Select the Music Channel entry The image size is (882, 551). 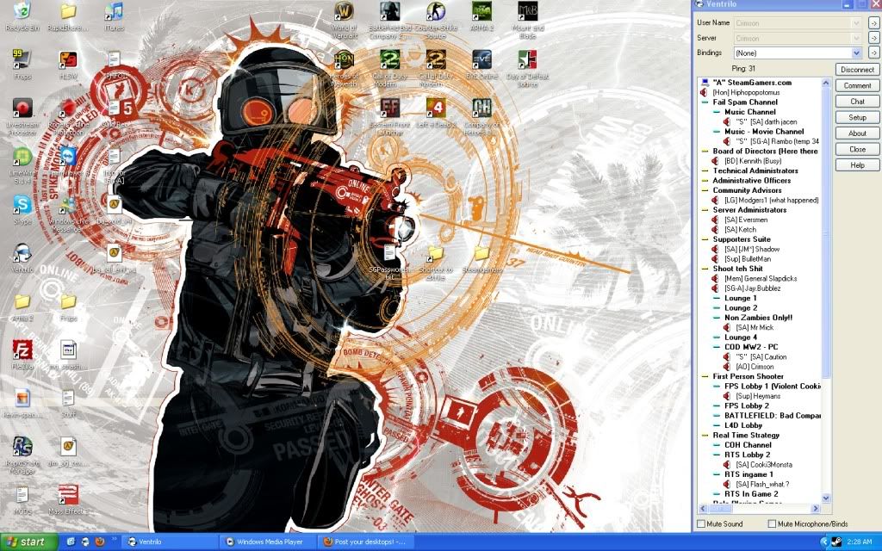point(750,112)
